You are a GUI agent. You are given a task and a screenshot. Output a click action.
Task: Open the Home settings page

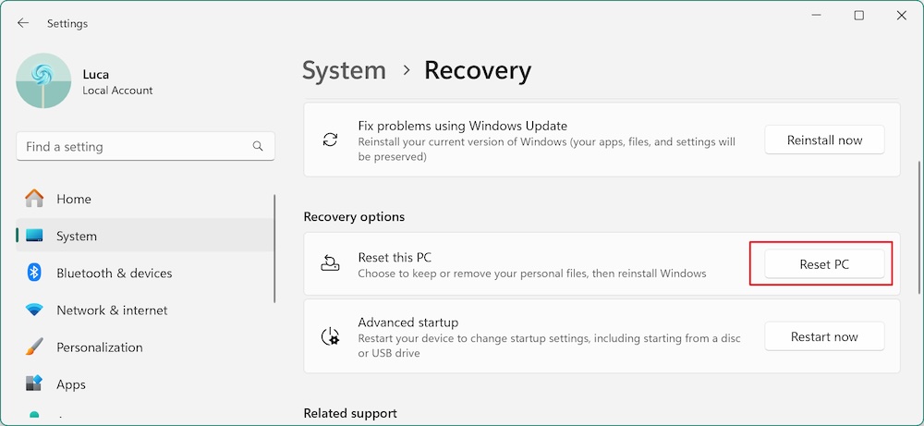tap(144, 200)
